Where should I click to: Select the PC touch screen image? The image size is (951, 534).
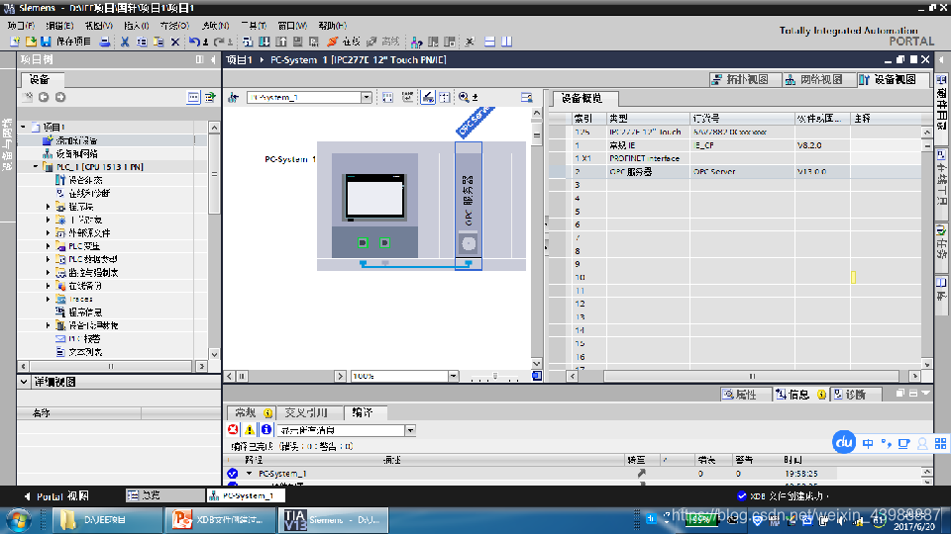click(x=374, y=197)
